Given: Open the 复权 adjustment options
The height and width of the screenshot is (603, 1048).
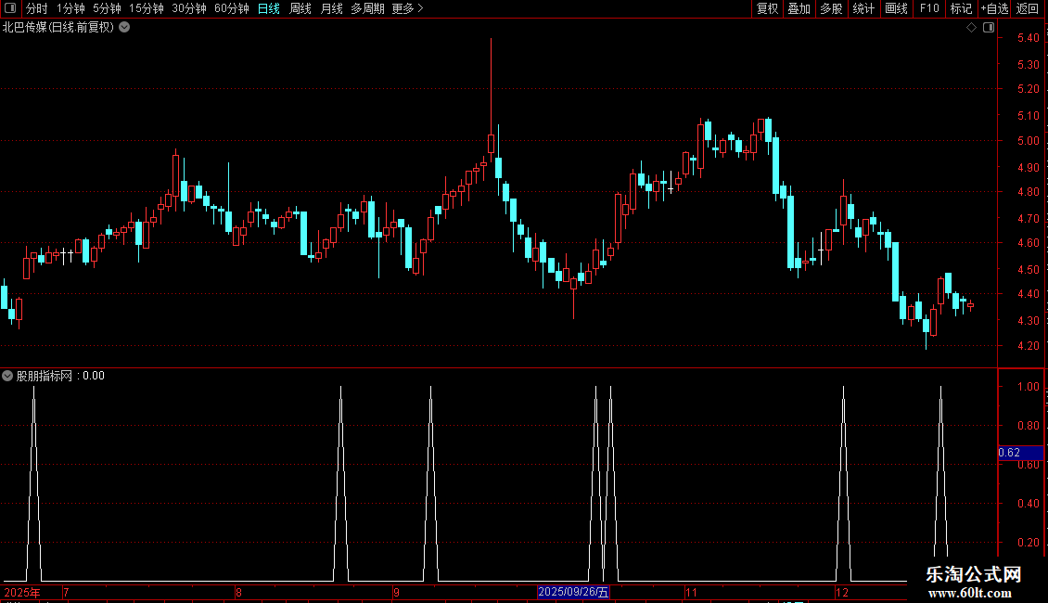Looking at the screenshot, I should [x=767, y=8].
